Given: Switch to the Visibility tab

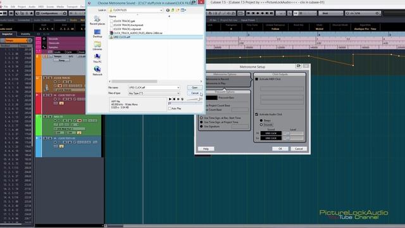Looking at the screenshot, I should (25, 34).
